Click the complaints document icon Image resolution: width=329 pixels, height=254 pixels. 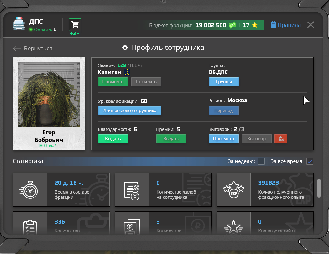tap(132, 189)
